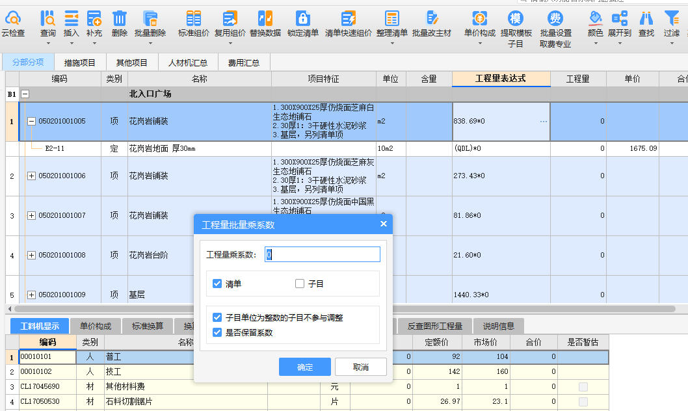Expand item 050201001007 tree node
Image resolution: width=688 pixels, height=411 pixels.
(32, 215)
